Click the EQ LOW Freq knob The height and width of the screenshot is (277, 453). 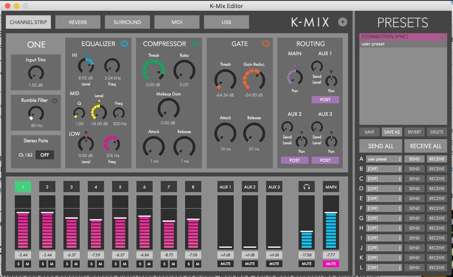click(112, 143)
